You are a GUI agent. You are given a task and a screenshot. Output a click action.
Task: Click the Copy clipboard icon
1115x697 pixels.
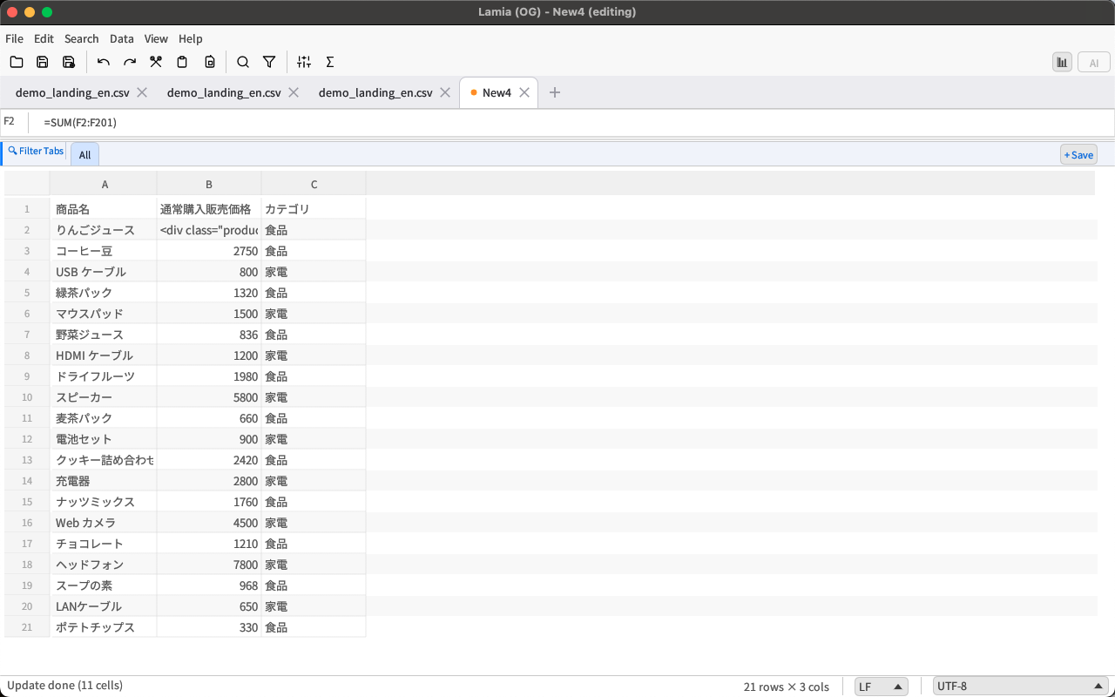(182, 62)
